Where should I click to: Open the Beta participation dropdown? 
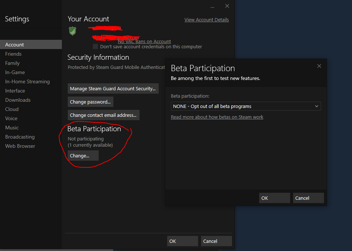(246, 106)
